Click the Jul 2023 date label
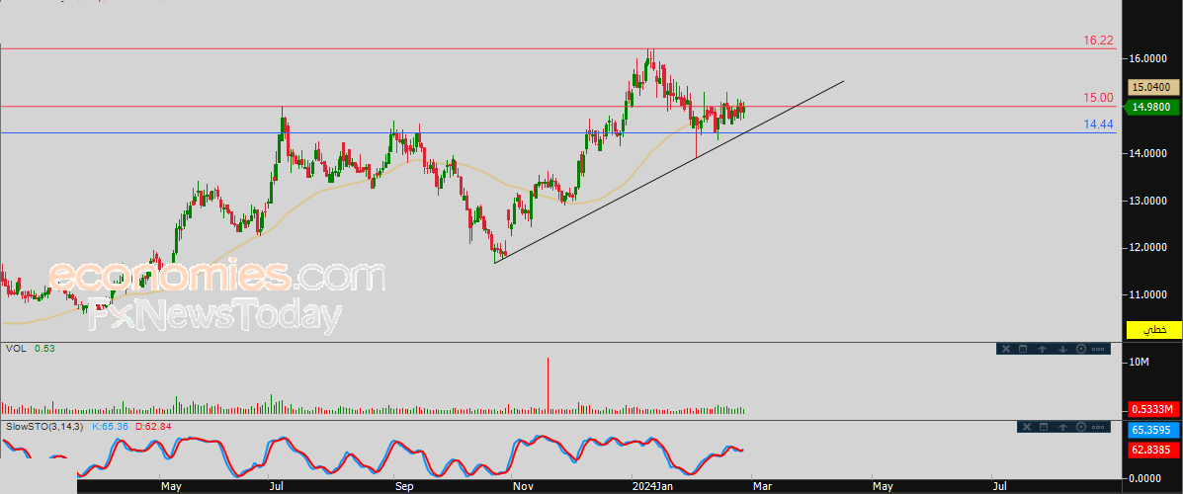1183x494 pixels. click(278, 486)
